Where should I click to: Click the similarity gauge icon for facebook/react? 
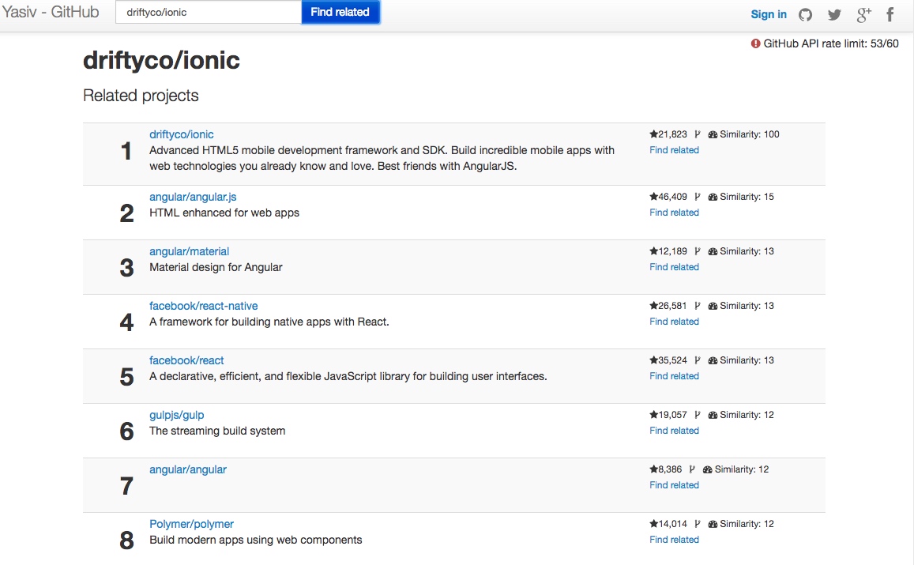tap(713, 361)
